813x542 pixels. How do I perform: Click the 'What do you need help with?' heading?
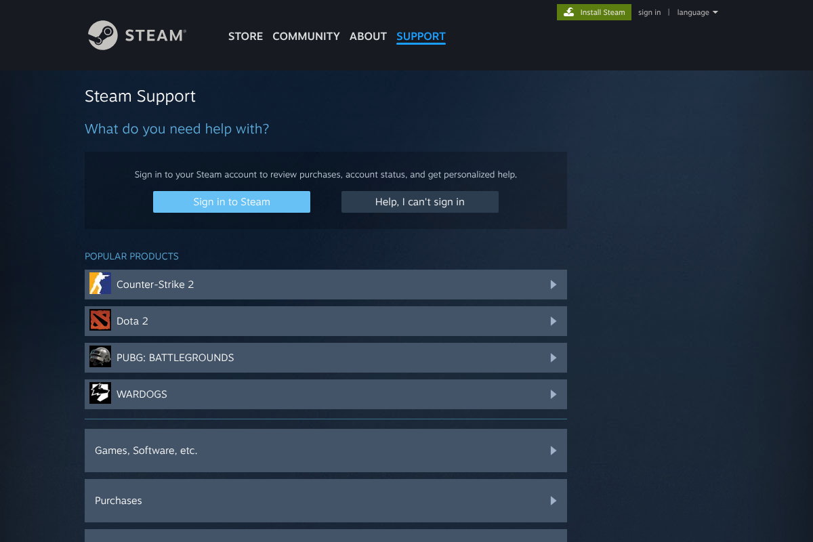pyautogui.click(x=177, y=129)
